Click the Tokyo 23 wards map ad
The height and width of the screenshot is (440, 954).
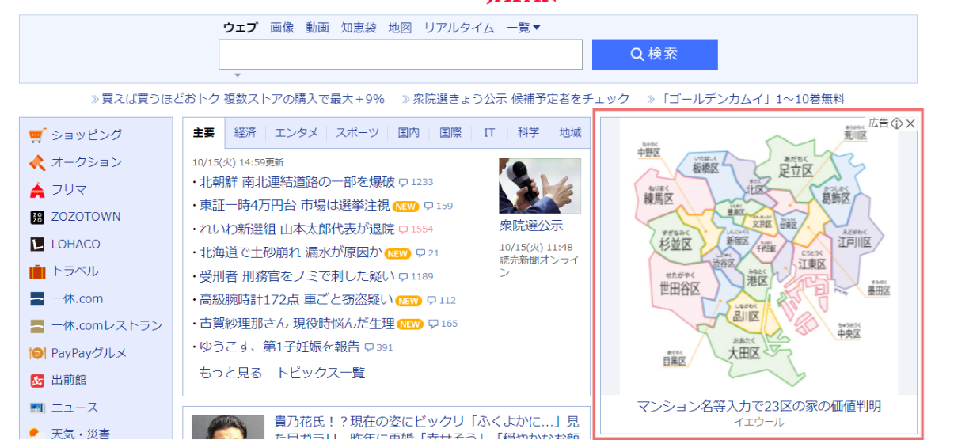pos(758,255)
